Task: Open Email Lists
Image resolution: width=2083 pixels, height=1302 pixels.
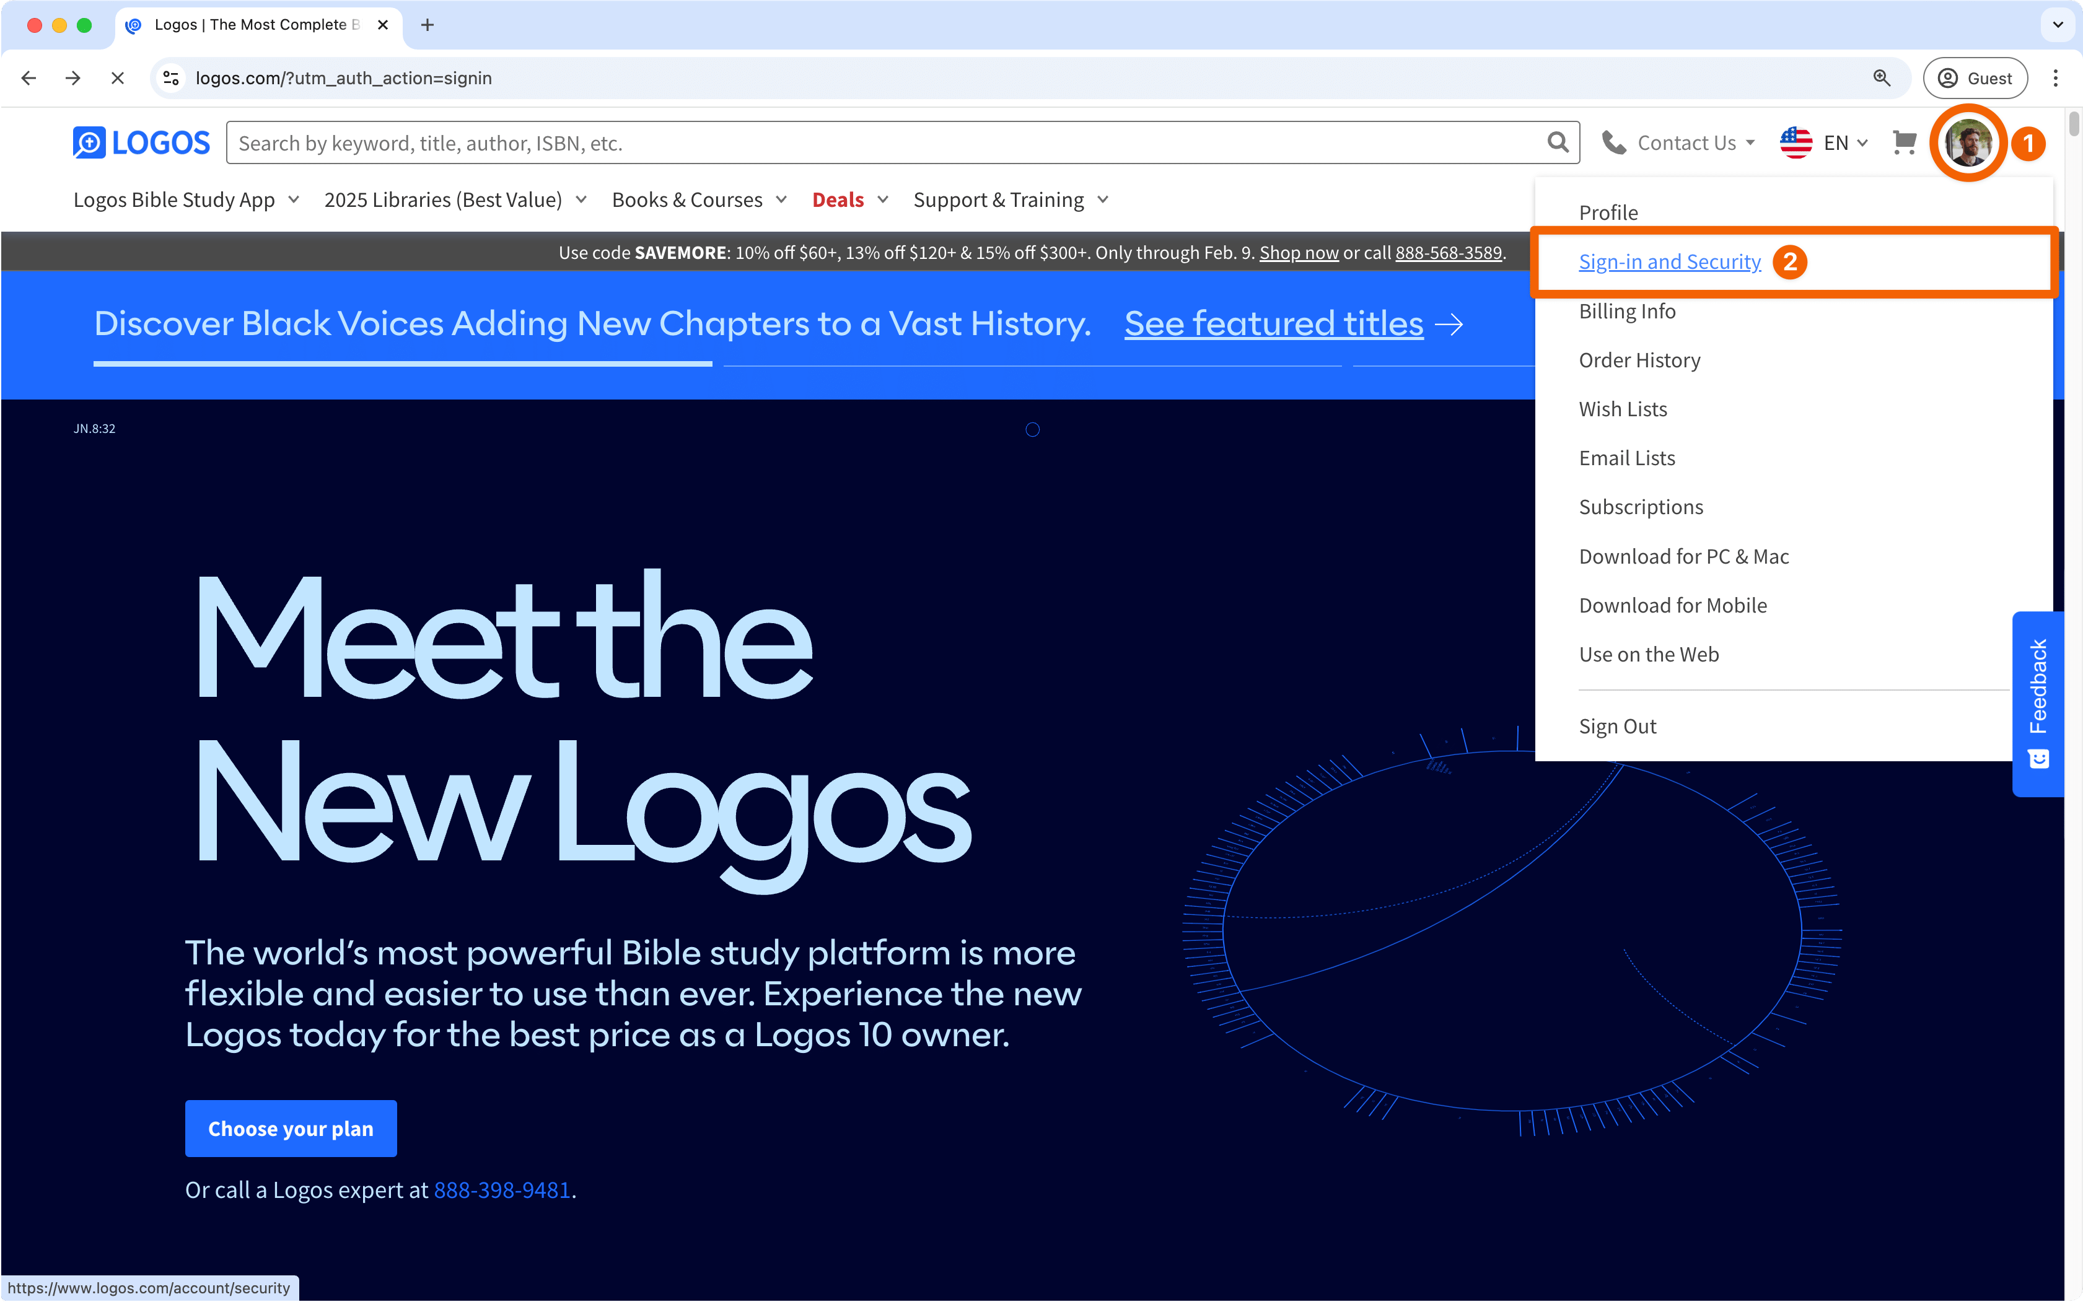Action: [1626, 458]
